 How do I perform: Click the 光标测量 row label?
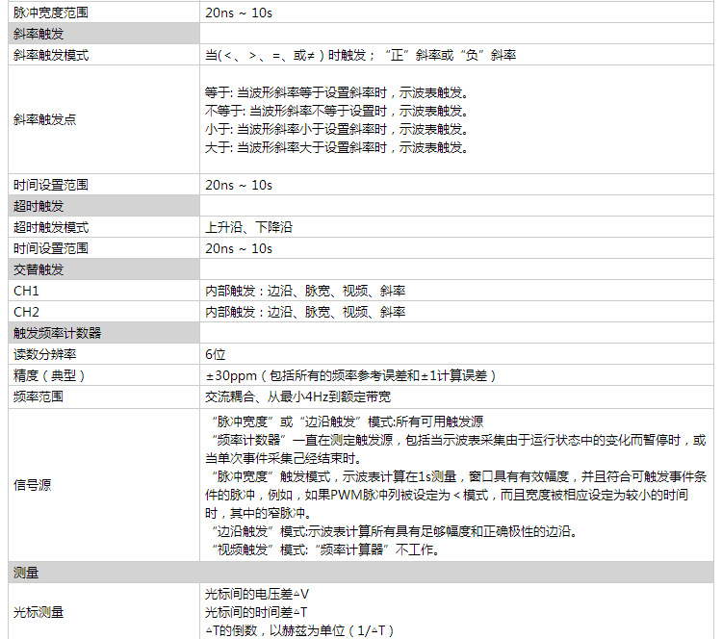point(39,612)
